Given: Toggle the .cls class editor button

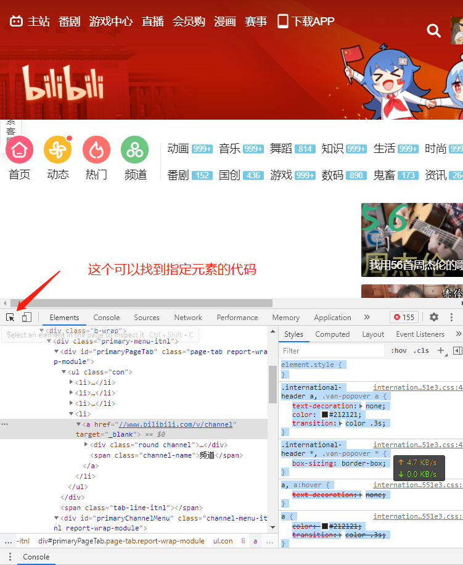Looking at the screenshot, I should 421,350.
